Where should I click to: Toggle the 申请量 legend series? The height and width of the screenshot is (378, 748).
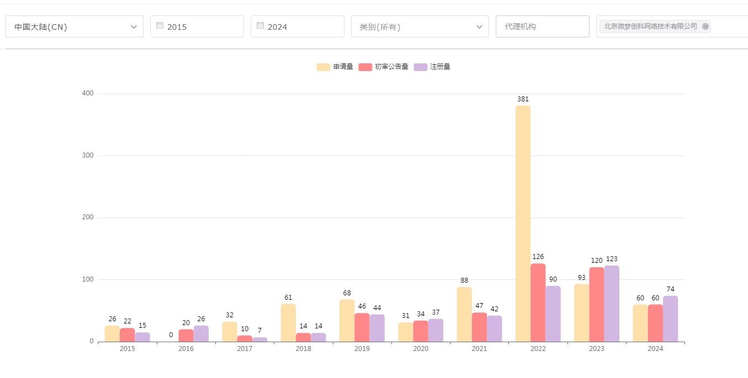point(343,67)
